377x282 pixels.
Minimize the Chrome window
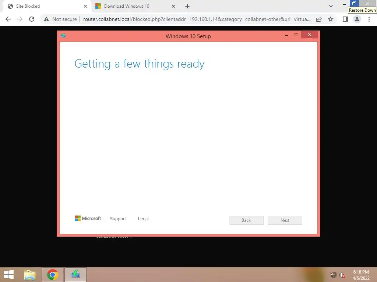(344, 3)
